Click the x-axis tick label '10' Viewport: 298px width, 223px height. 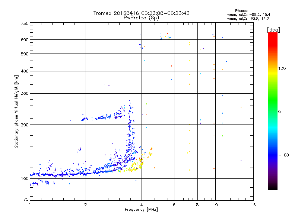click(215, 205)
